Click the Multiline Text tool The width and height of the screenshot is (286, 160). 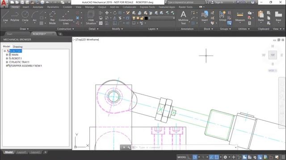[x=183, y=18]
